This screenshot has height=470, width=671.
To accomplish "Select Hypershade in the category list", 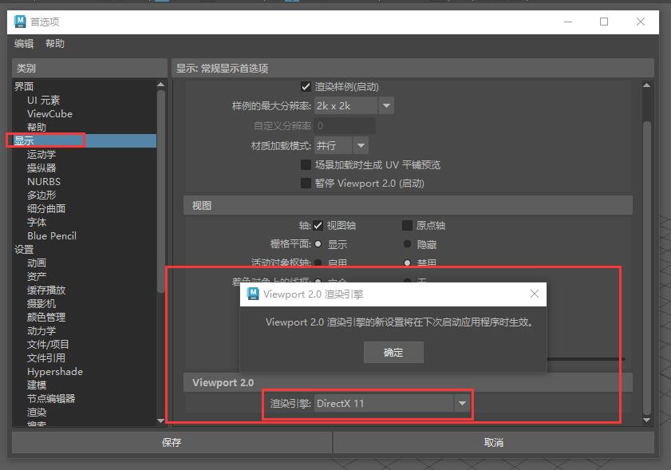I will coord(54,372).
